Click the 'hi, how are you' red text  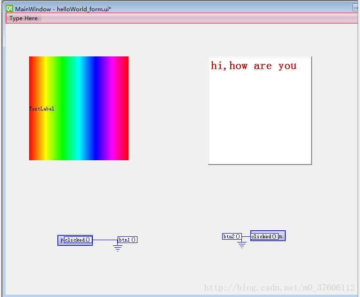point(254,66)
